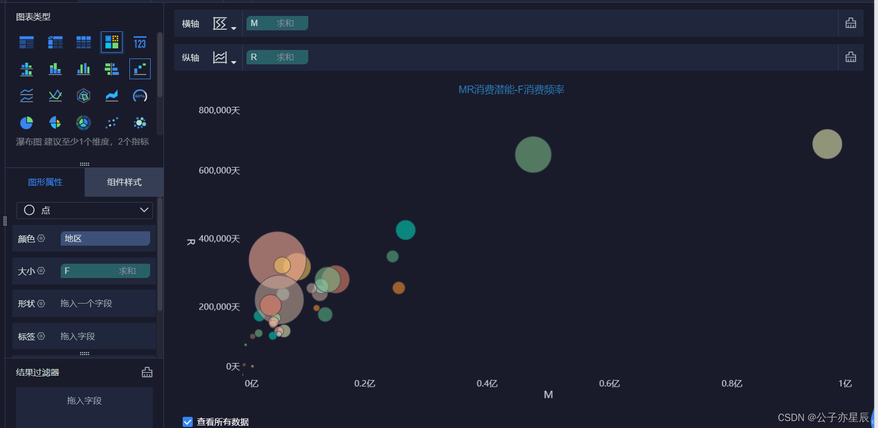Open the 标签 settings gear
This screenshot has height=428, width=878.
(41, 336)
